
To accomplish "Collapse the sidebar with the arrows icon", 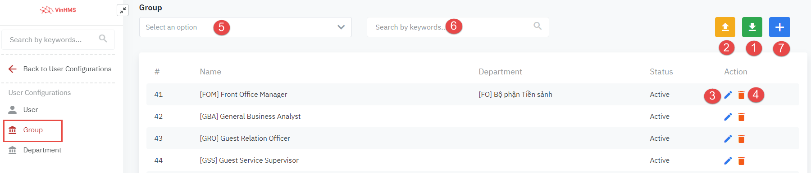I will click(123, 10).
